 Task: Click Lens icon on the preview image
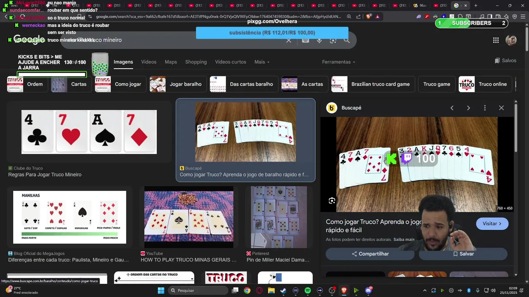(332, 200)
